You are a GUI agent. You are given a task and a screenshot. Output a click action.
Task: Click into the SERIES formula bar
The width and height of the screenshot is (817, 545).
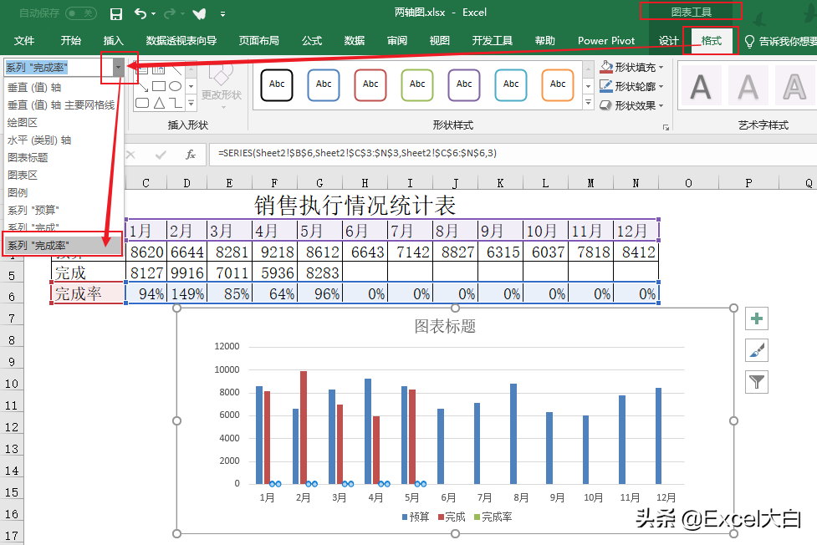[513, 155]
